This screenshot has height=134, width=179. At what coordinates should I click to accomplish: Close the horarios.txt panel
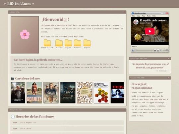click(124, 110)
